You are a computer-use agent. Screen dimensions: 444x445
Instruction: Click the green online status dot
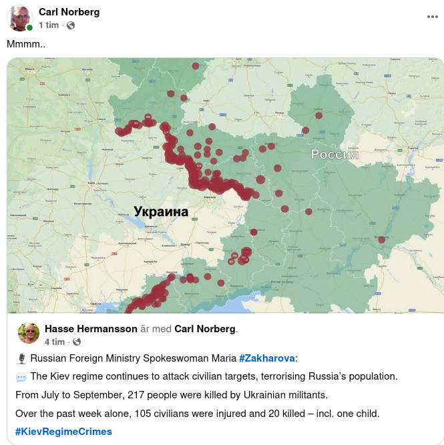point(29,28)
